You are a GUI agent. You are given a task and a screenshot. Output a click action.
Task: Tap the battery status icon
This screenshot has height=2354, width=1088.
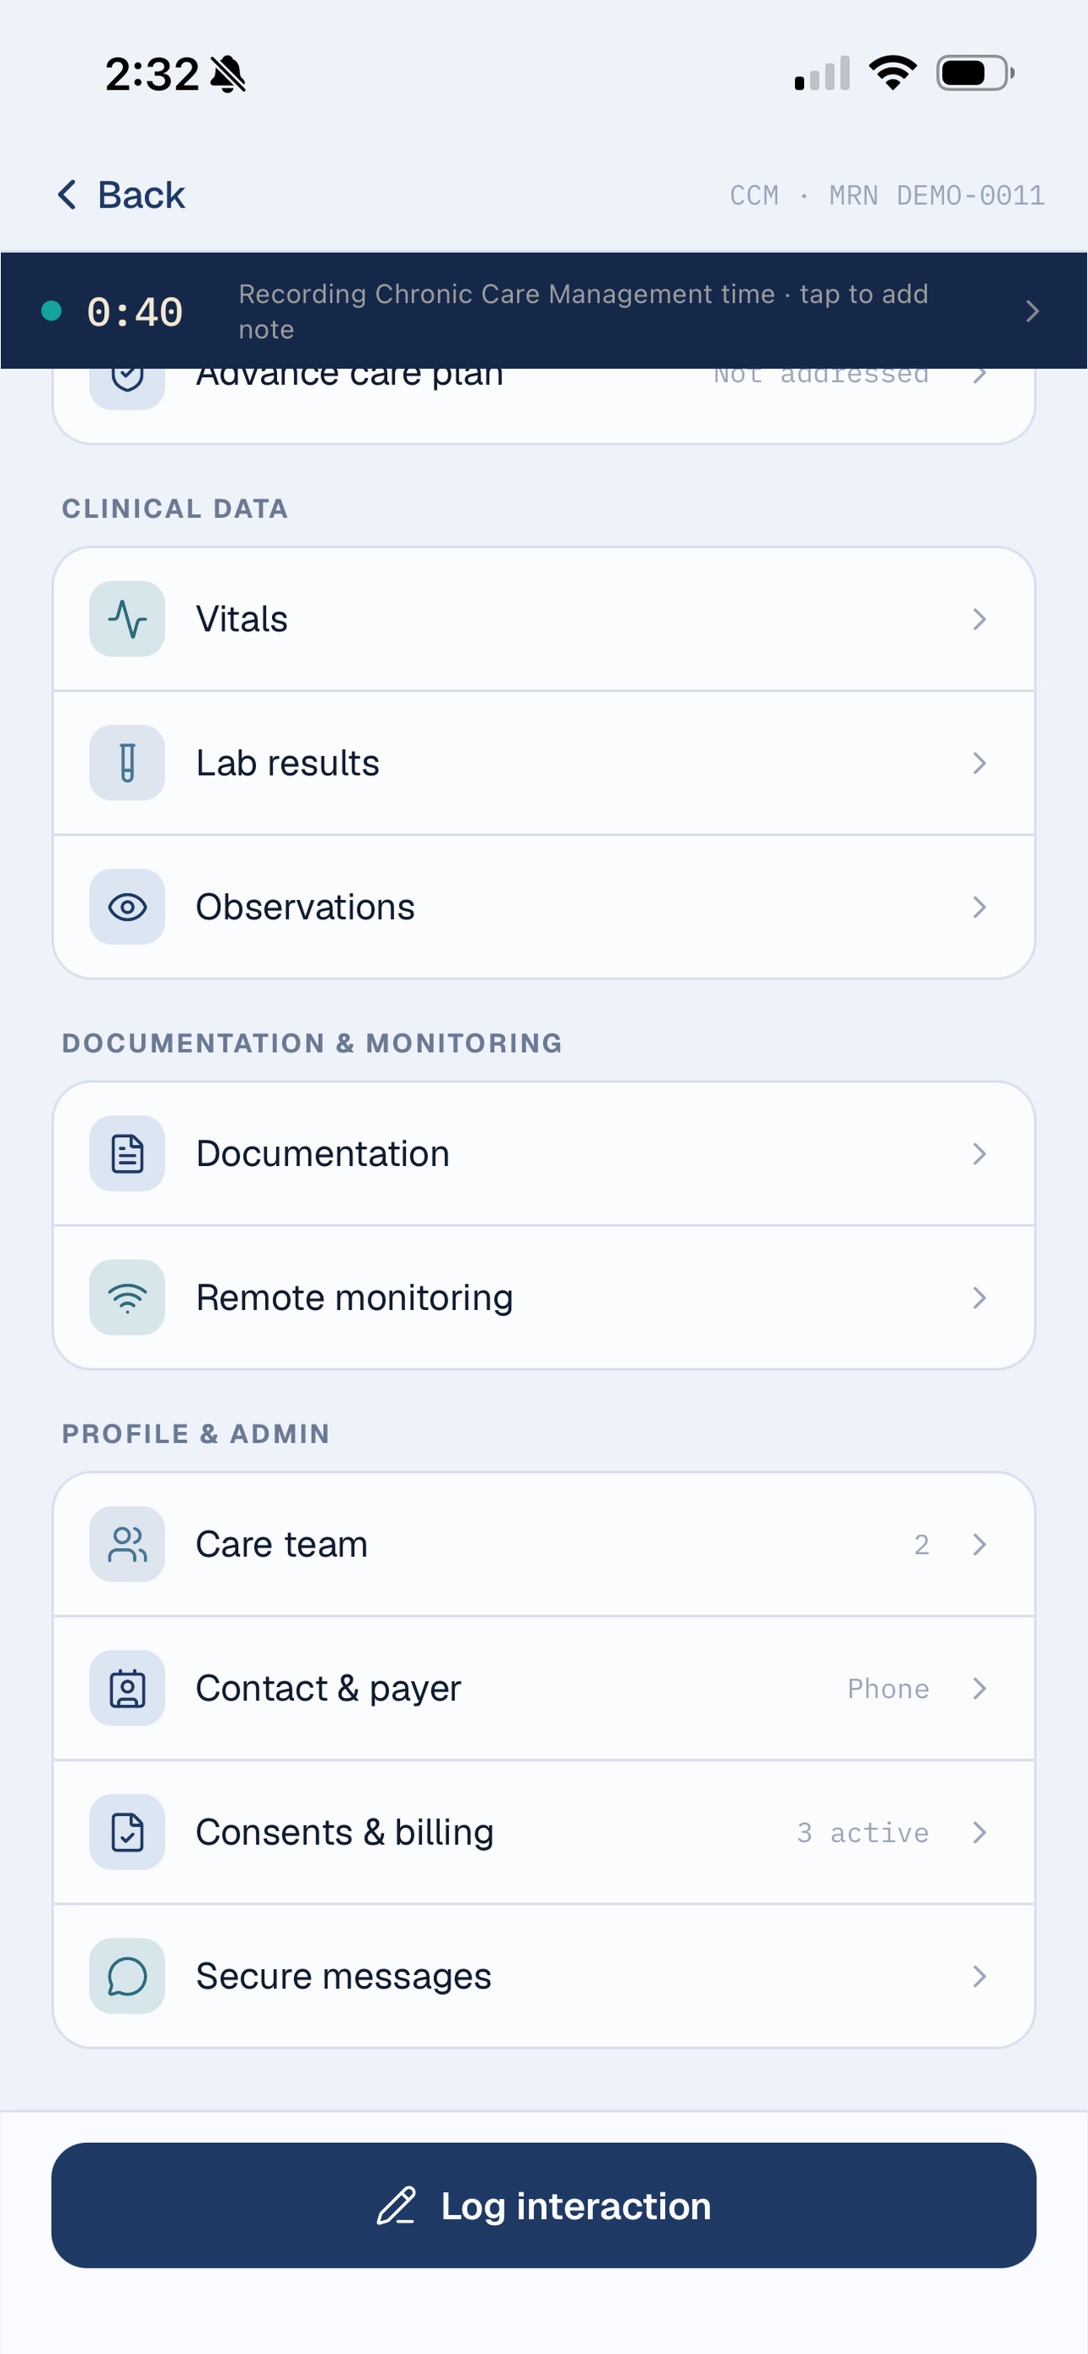975,73
